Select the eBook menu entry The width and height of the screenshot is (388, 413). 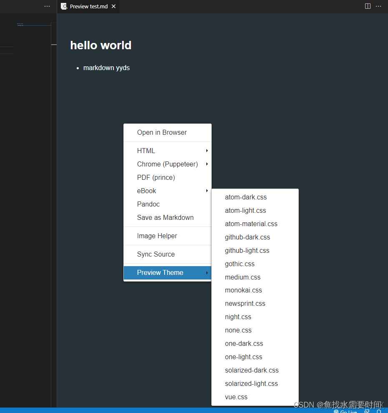(167, 191)
